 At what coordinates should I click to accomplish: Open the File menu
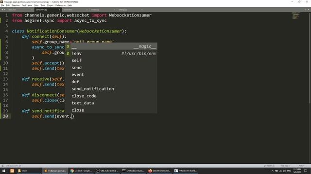[2, 5]
